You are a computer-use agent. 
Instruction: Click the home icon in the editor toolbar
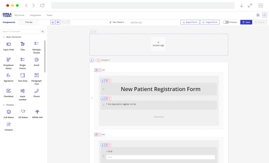pyautogui.click(x=53, y=22)
